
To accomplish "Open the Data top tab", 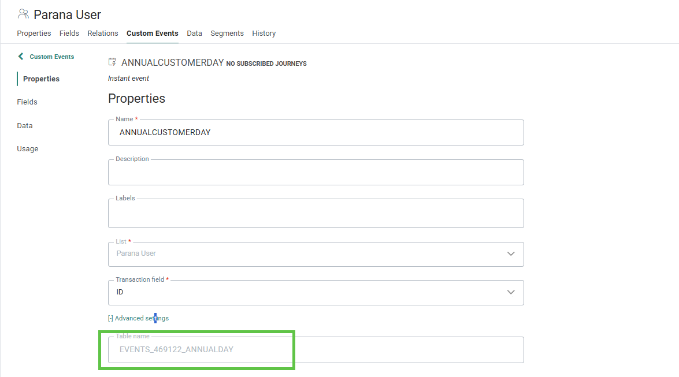I will [x=194, y=33].
